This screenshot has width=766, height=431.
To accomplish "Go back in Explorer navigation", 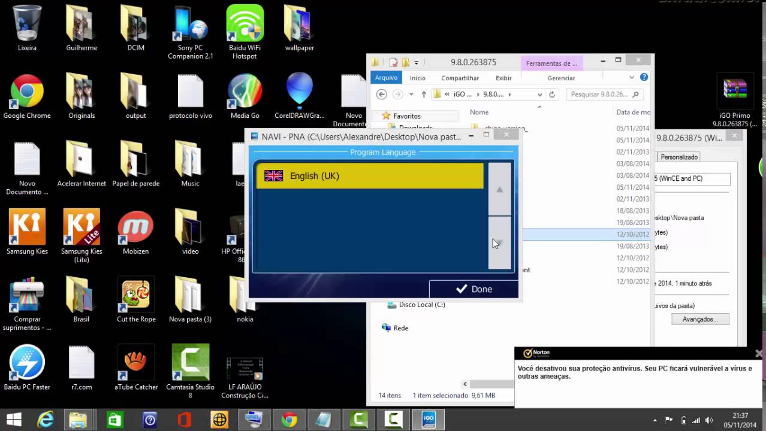I will click(x=382, y=94).
